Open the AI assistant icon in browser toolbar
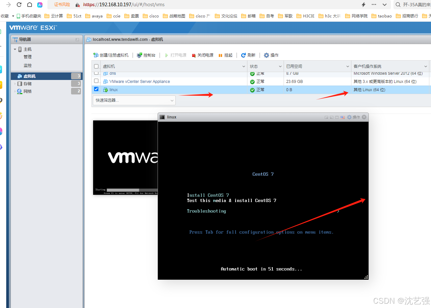This screenshot has height=308, width=431. click(40, 5)
